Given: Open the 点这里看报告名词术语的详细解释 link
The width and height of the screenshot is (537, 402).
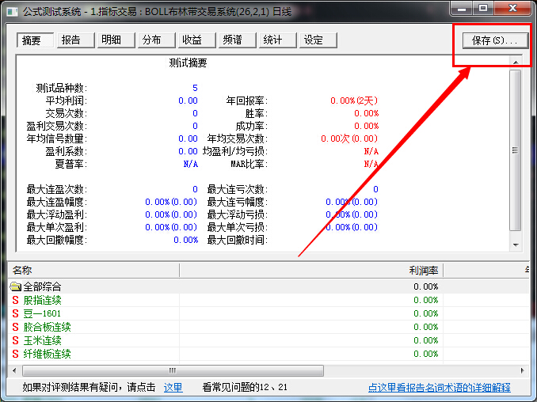Looking at the screenshot, I should (x=439, y=388).
